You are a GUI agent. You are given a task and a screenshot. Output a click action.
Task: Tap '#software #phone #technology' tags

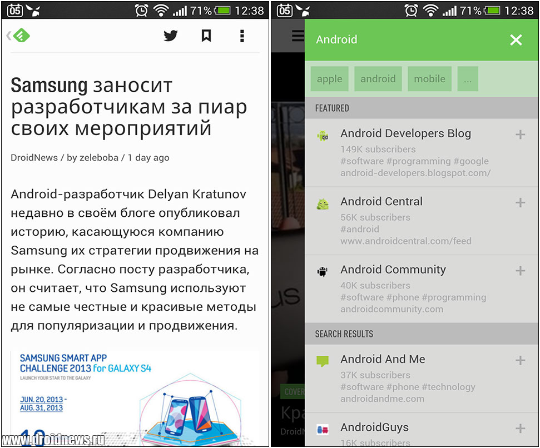[408, 387]
